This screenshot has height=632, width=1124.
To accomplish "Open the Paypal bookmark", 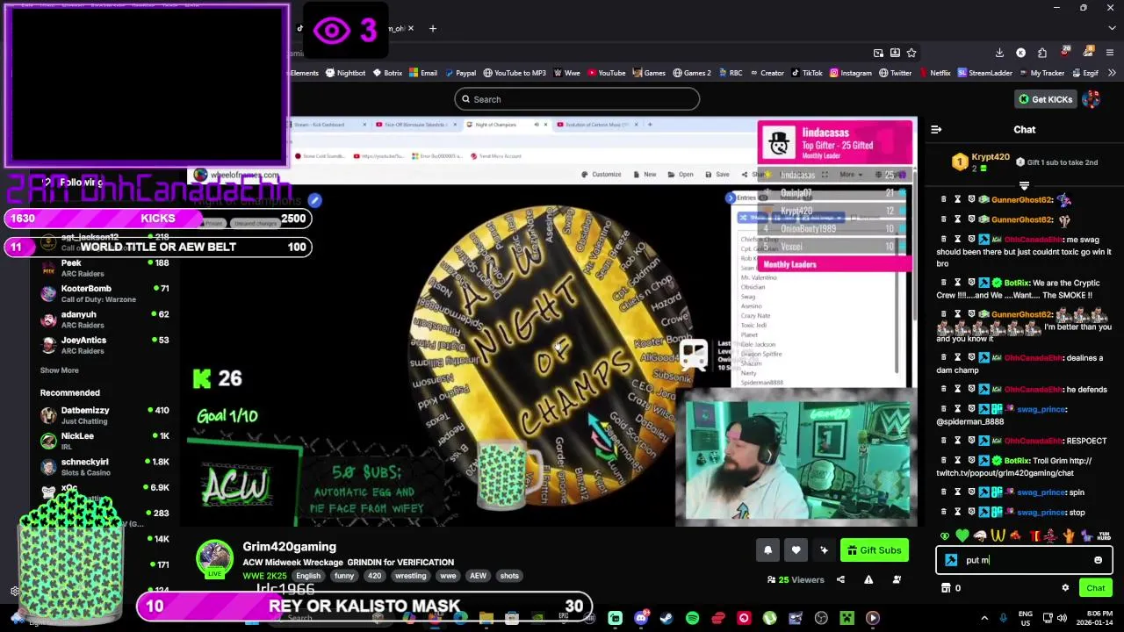I will [x=460, y=73].
